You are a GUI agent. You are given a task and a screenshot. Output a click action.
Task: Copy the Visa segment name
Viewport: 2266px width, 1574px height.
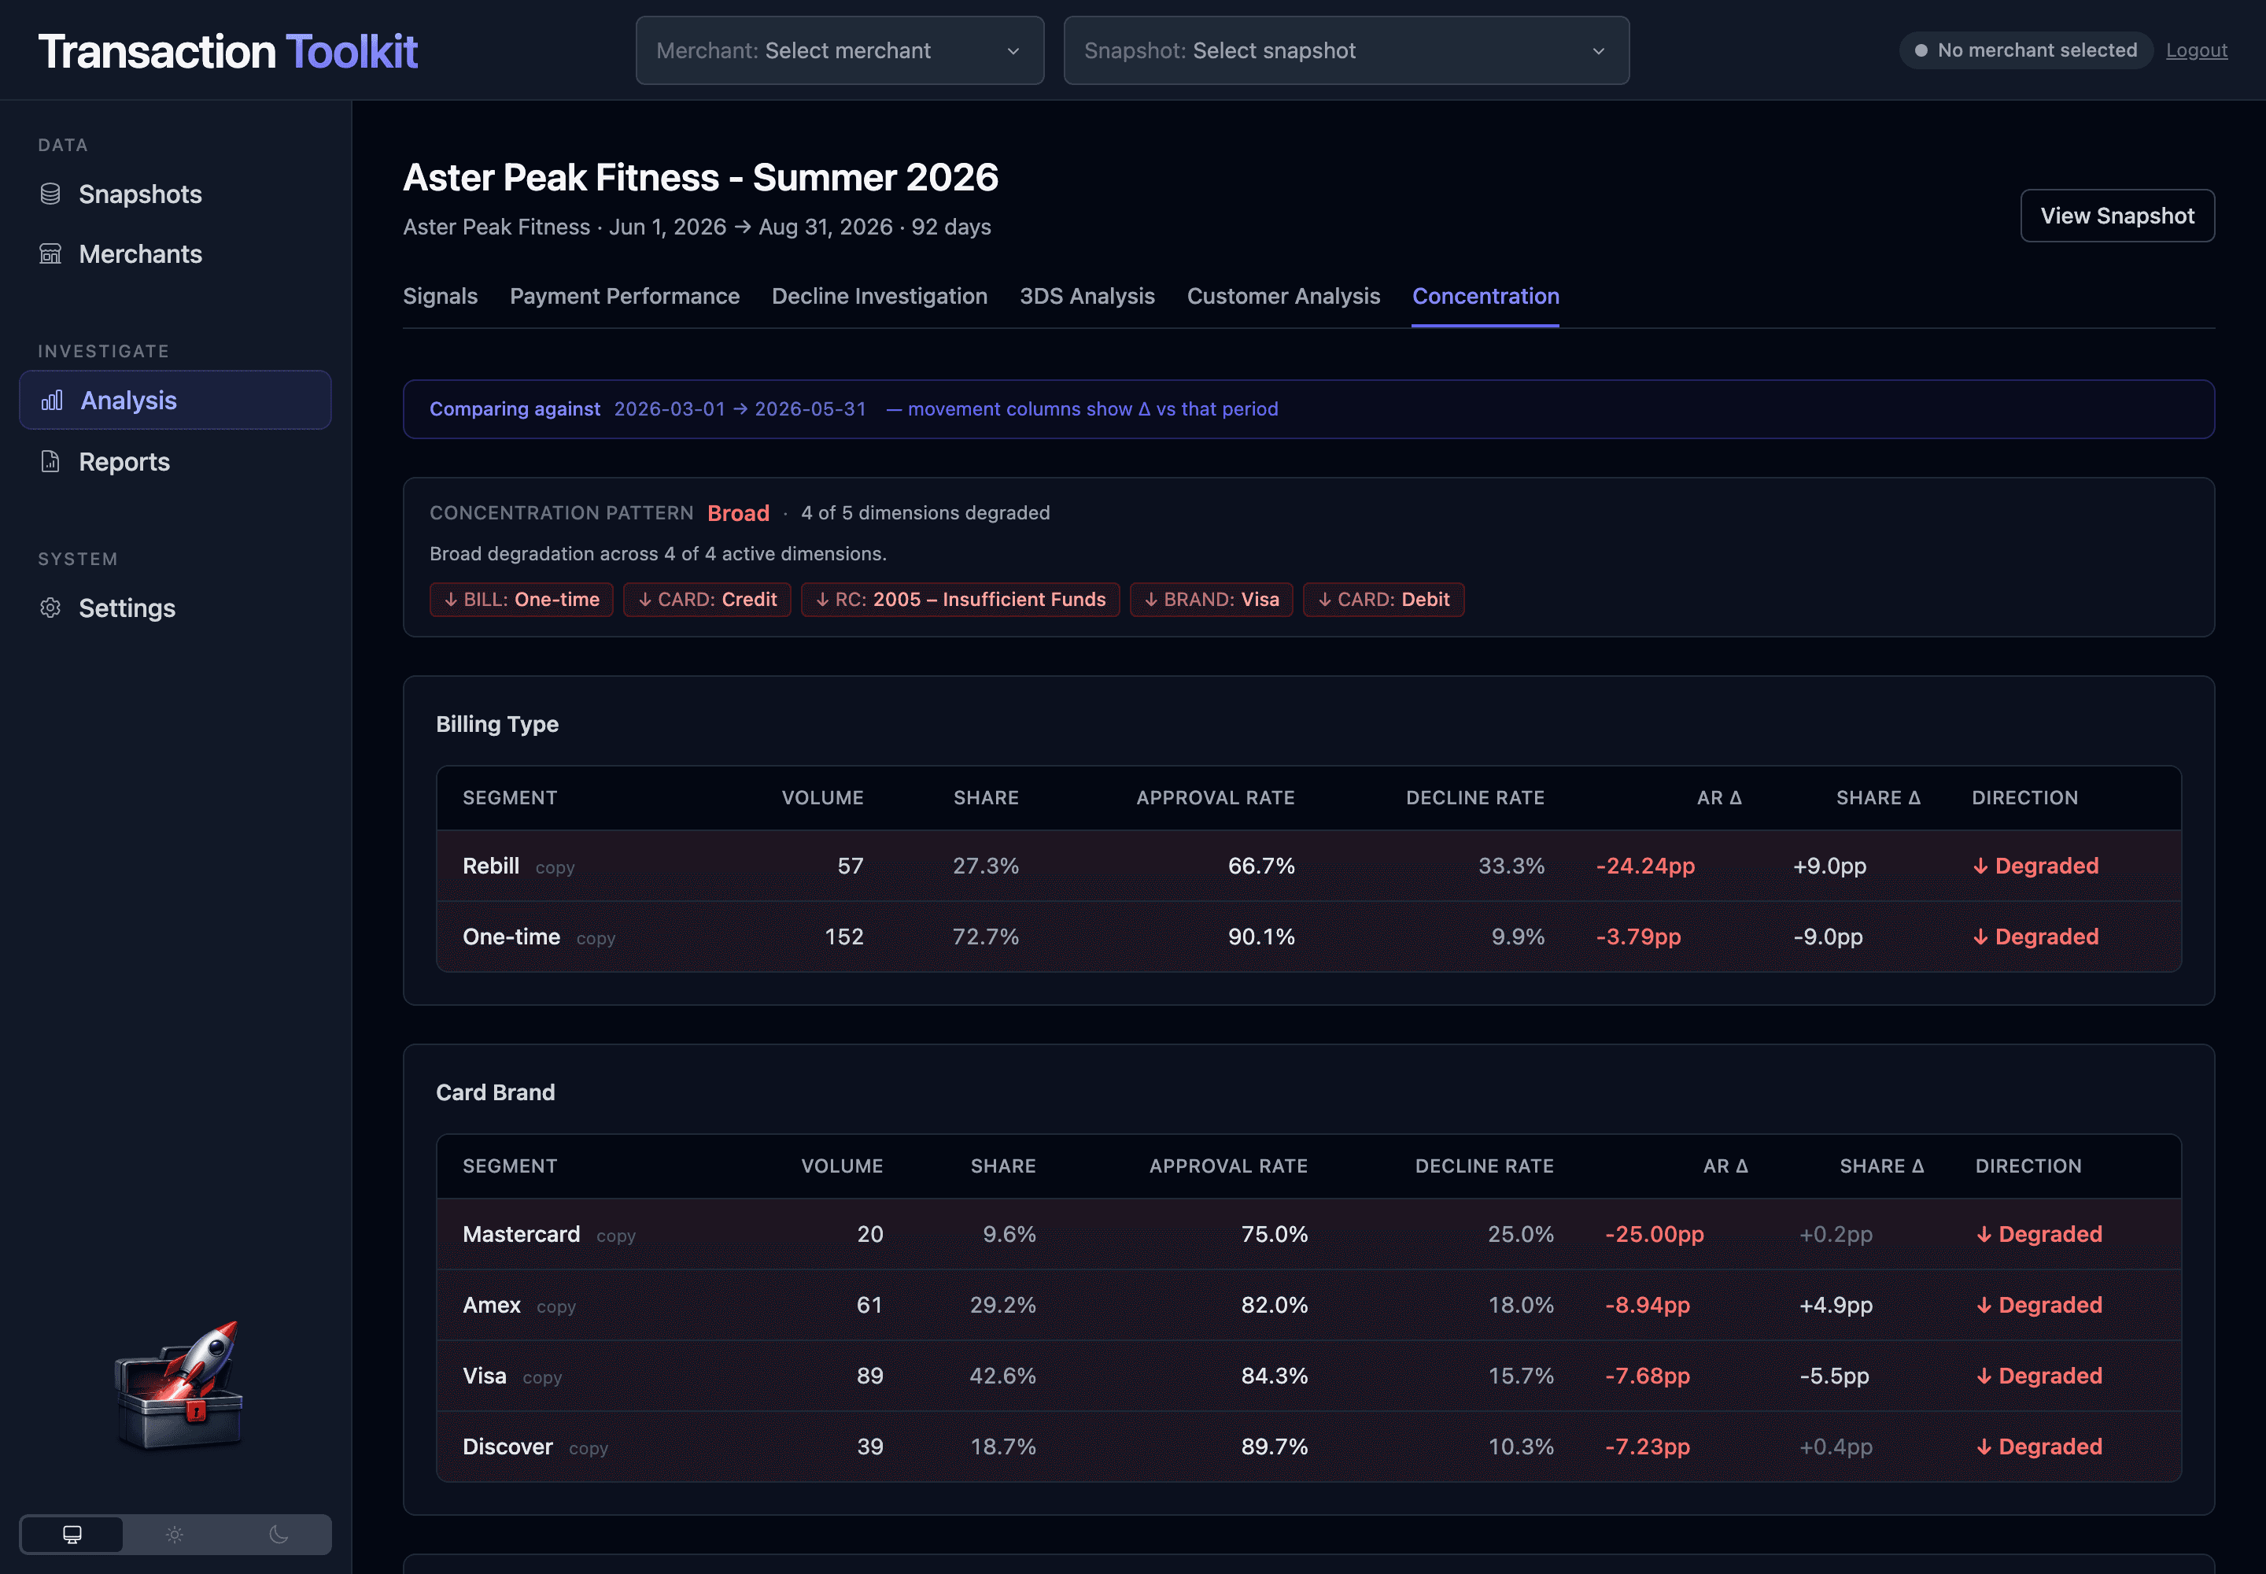tap(541, 1379)
